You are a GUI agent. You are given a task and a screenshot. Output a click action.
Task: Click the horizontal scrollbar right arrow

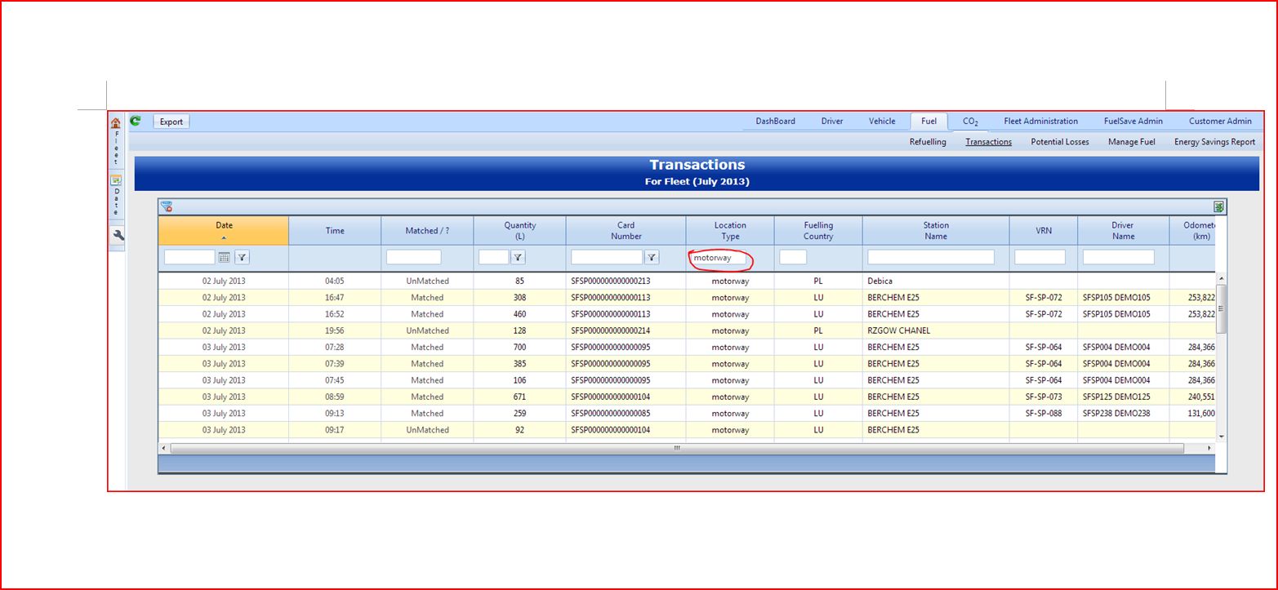[x=1209, y=448]
